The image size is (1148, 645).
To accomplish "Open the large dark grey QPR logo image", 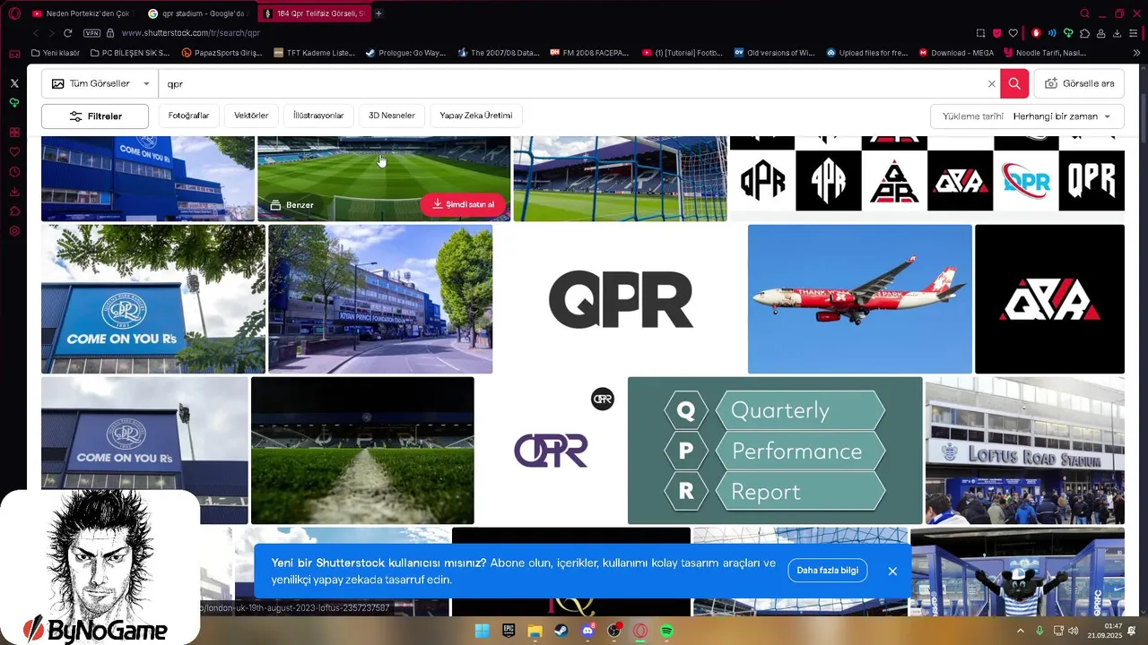I will click(620, 298).
